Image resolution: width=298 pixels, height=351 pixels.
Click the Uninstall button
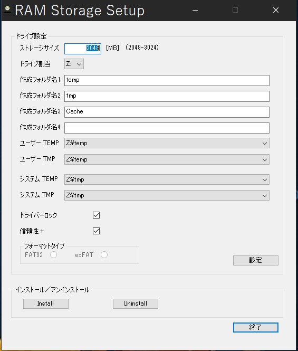point(136,304)
